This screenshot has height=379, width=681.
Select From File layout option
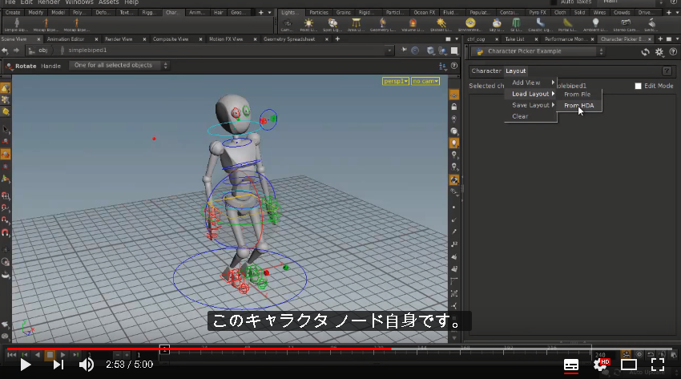(577, 95)
